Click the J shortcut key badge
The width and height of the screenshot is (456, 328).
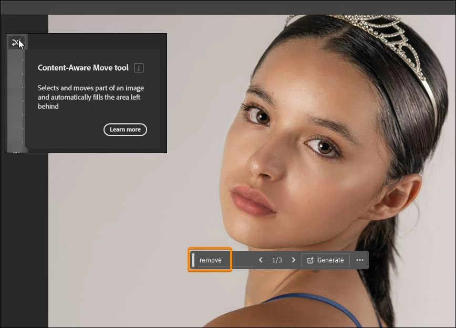(x=139, y=68)
